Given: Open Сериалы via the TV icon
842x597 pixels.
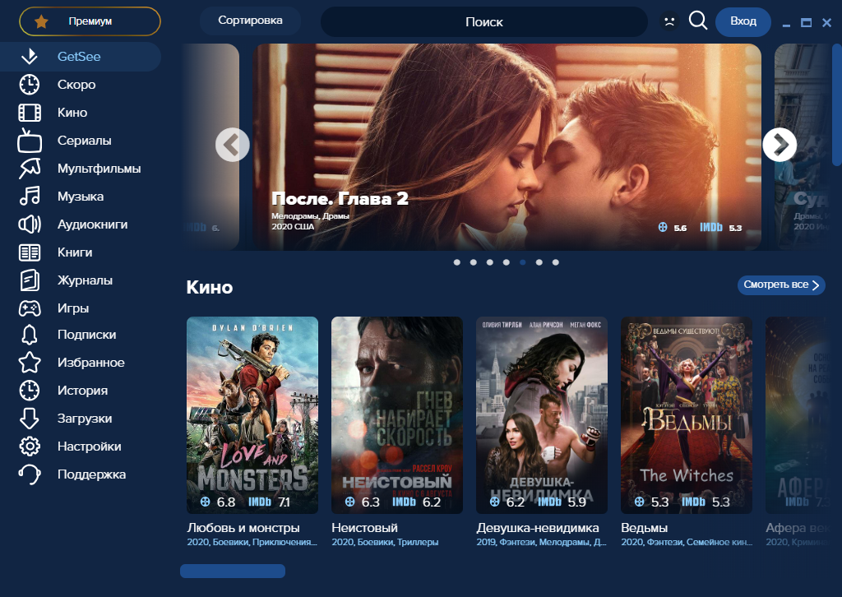Looking at the screenshot, I should click(x=30, y=141).
